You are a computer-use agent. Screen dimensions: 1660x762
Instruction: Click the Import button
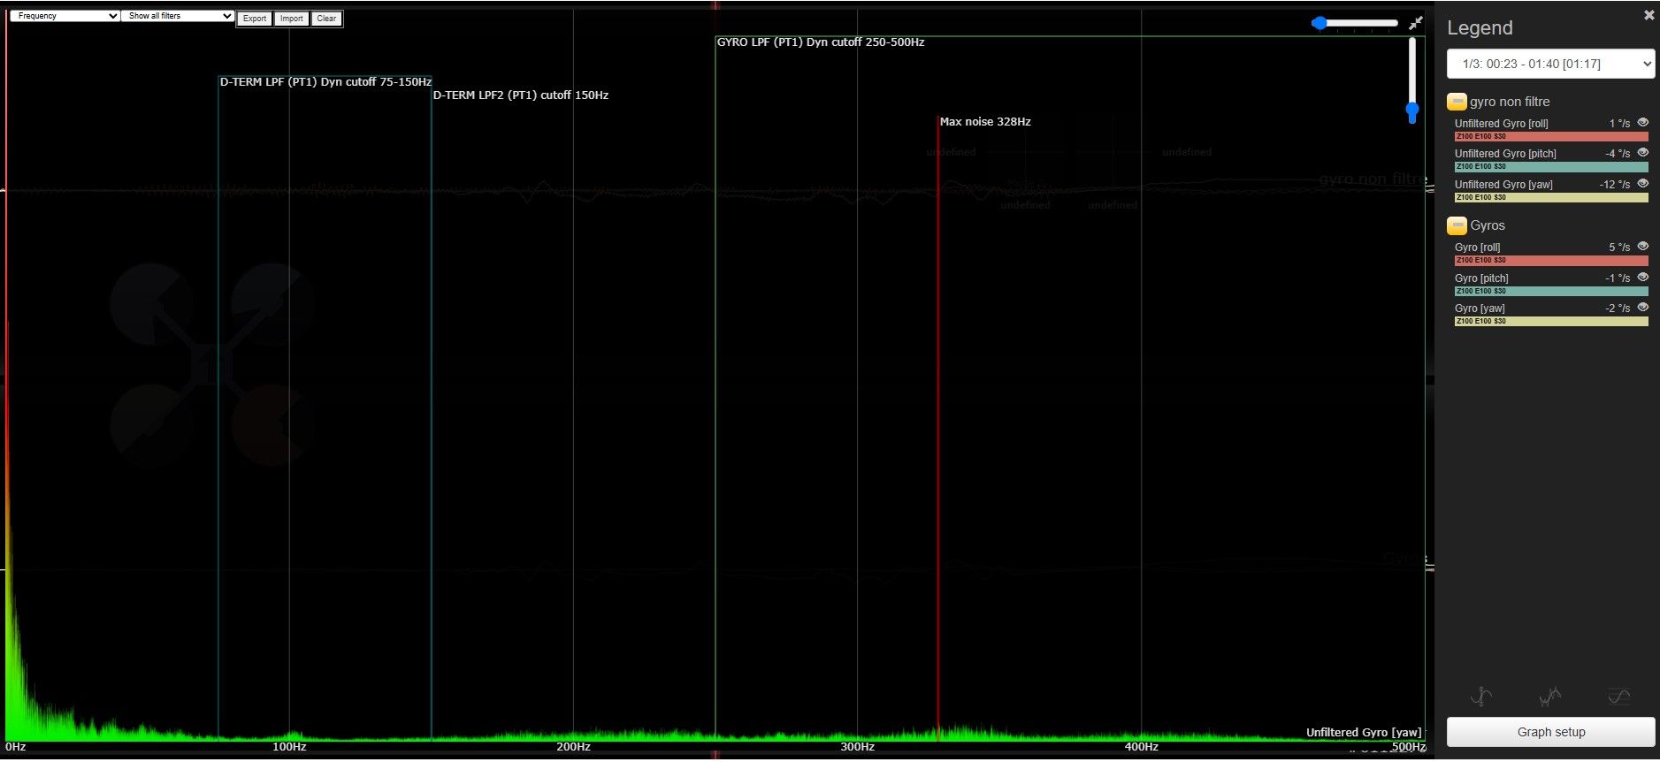pyautogui.click(x=291, y=19)
